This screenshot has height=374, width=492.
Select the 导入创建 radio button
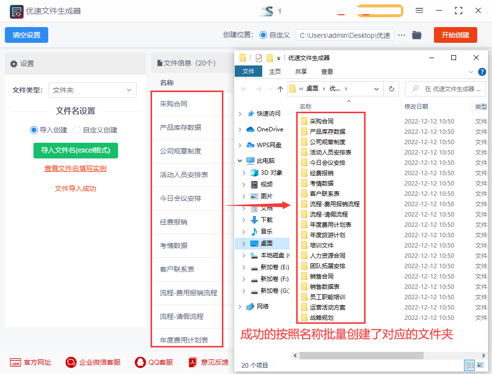tap(34, 130)
